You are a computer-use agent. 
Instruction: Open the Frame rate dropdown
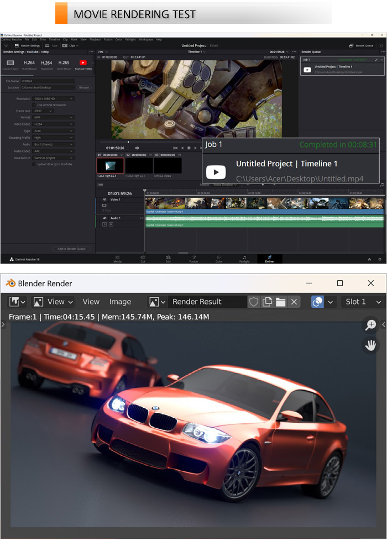point(43,111)
